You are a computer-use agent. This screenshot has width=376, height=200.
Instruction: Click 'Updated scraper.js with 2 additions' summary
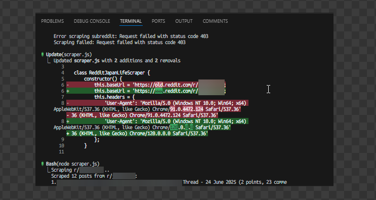pos(117,61)
